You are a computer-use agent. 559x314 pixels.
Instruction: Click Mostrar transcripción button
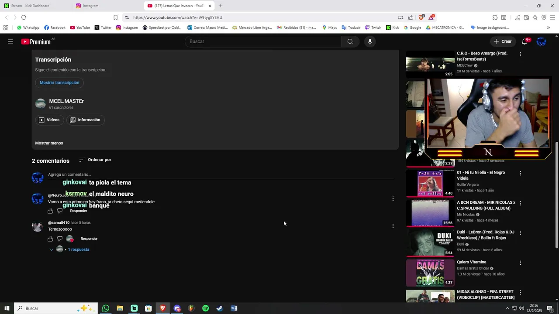tap(59, 83)
